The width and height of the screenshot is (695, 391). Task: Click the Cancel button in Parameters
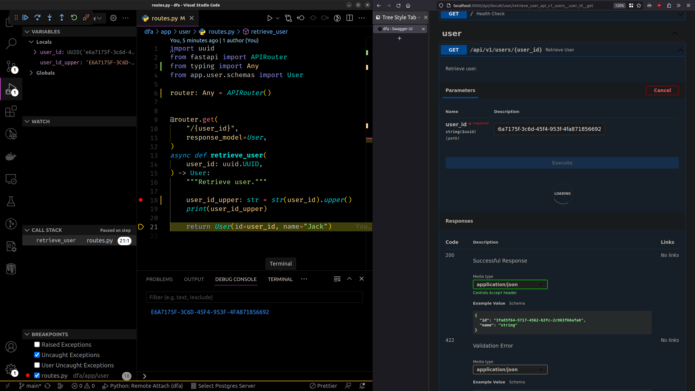(662, 90)
